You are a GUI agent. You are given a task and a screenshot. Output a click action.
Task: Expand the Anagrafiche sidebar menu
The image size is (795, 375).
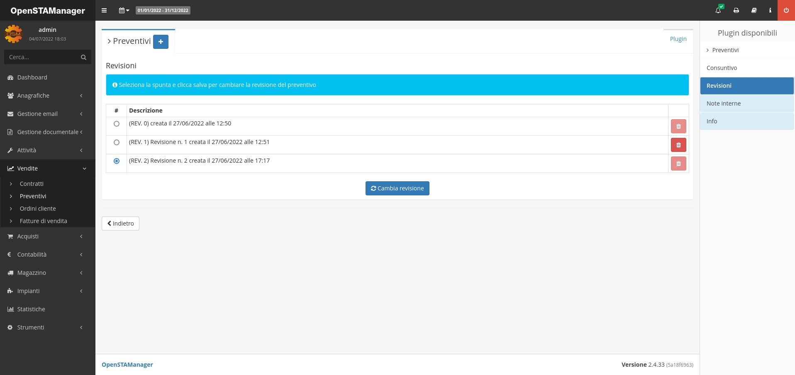click(x=46, y=96)
